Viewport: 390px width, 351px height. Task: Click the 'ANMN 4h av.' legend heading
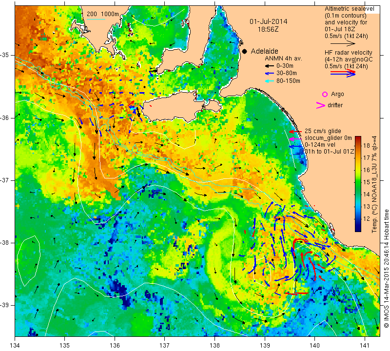pos(283,58)
